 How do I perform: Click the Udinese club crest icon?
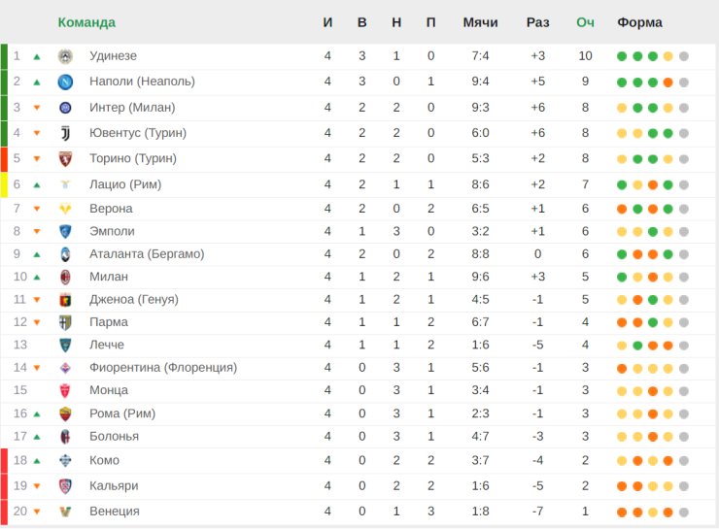pos(65,56)
